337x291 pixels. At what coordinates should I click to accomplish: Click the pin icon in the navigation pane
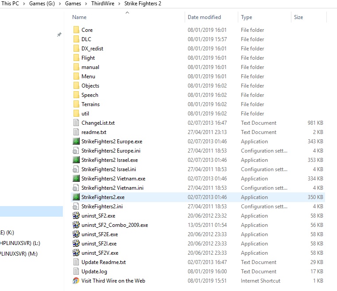(x=59, y=34)
